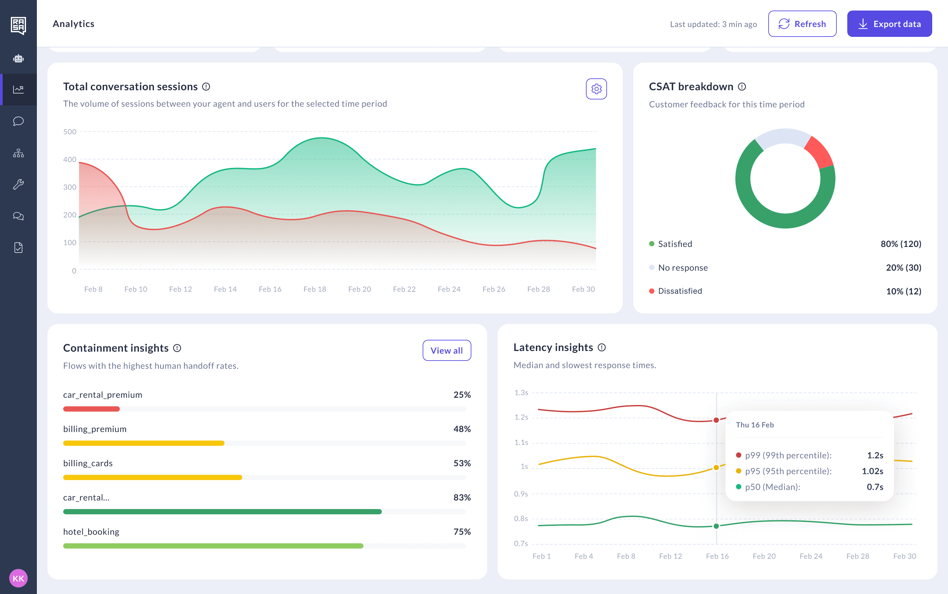
Task: Open the KK user avatar
Action: point(18,578)
